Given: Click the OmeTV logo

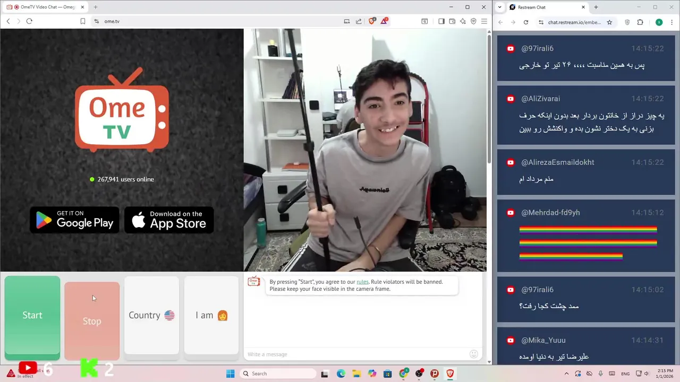Looking at the screenshot, I should click(122, 109).
